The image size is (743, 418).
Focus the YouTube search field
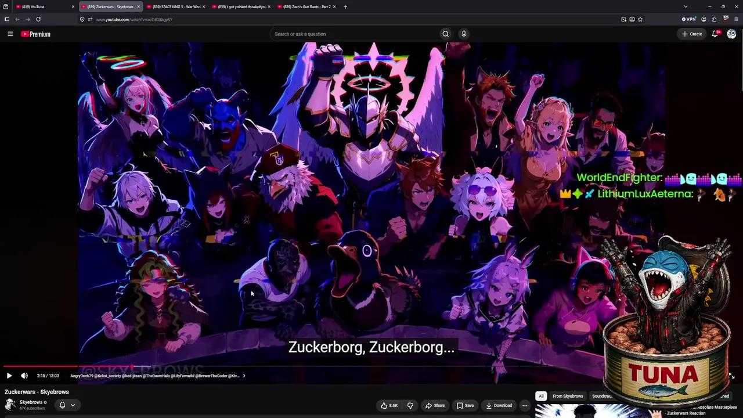[x=355, y=34]
